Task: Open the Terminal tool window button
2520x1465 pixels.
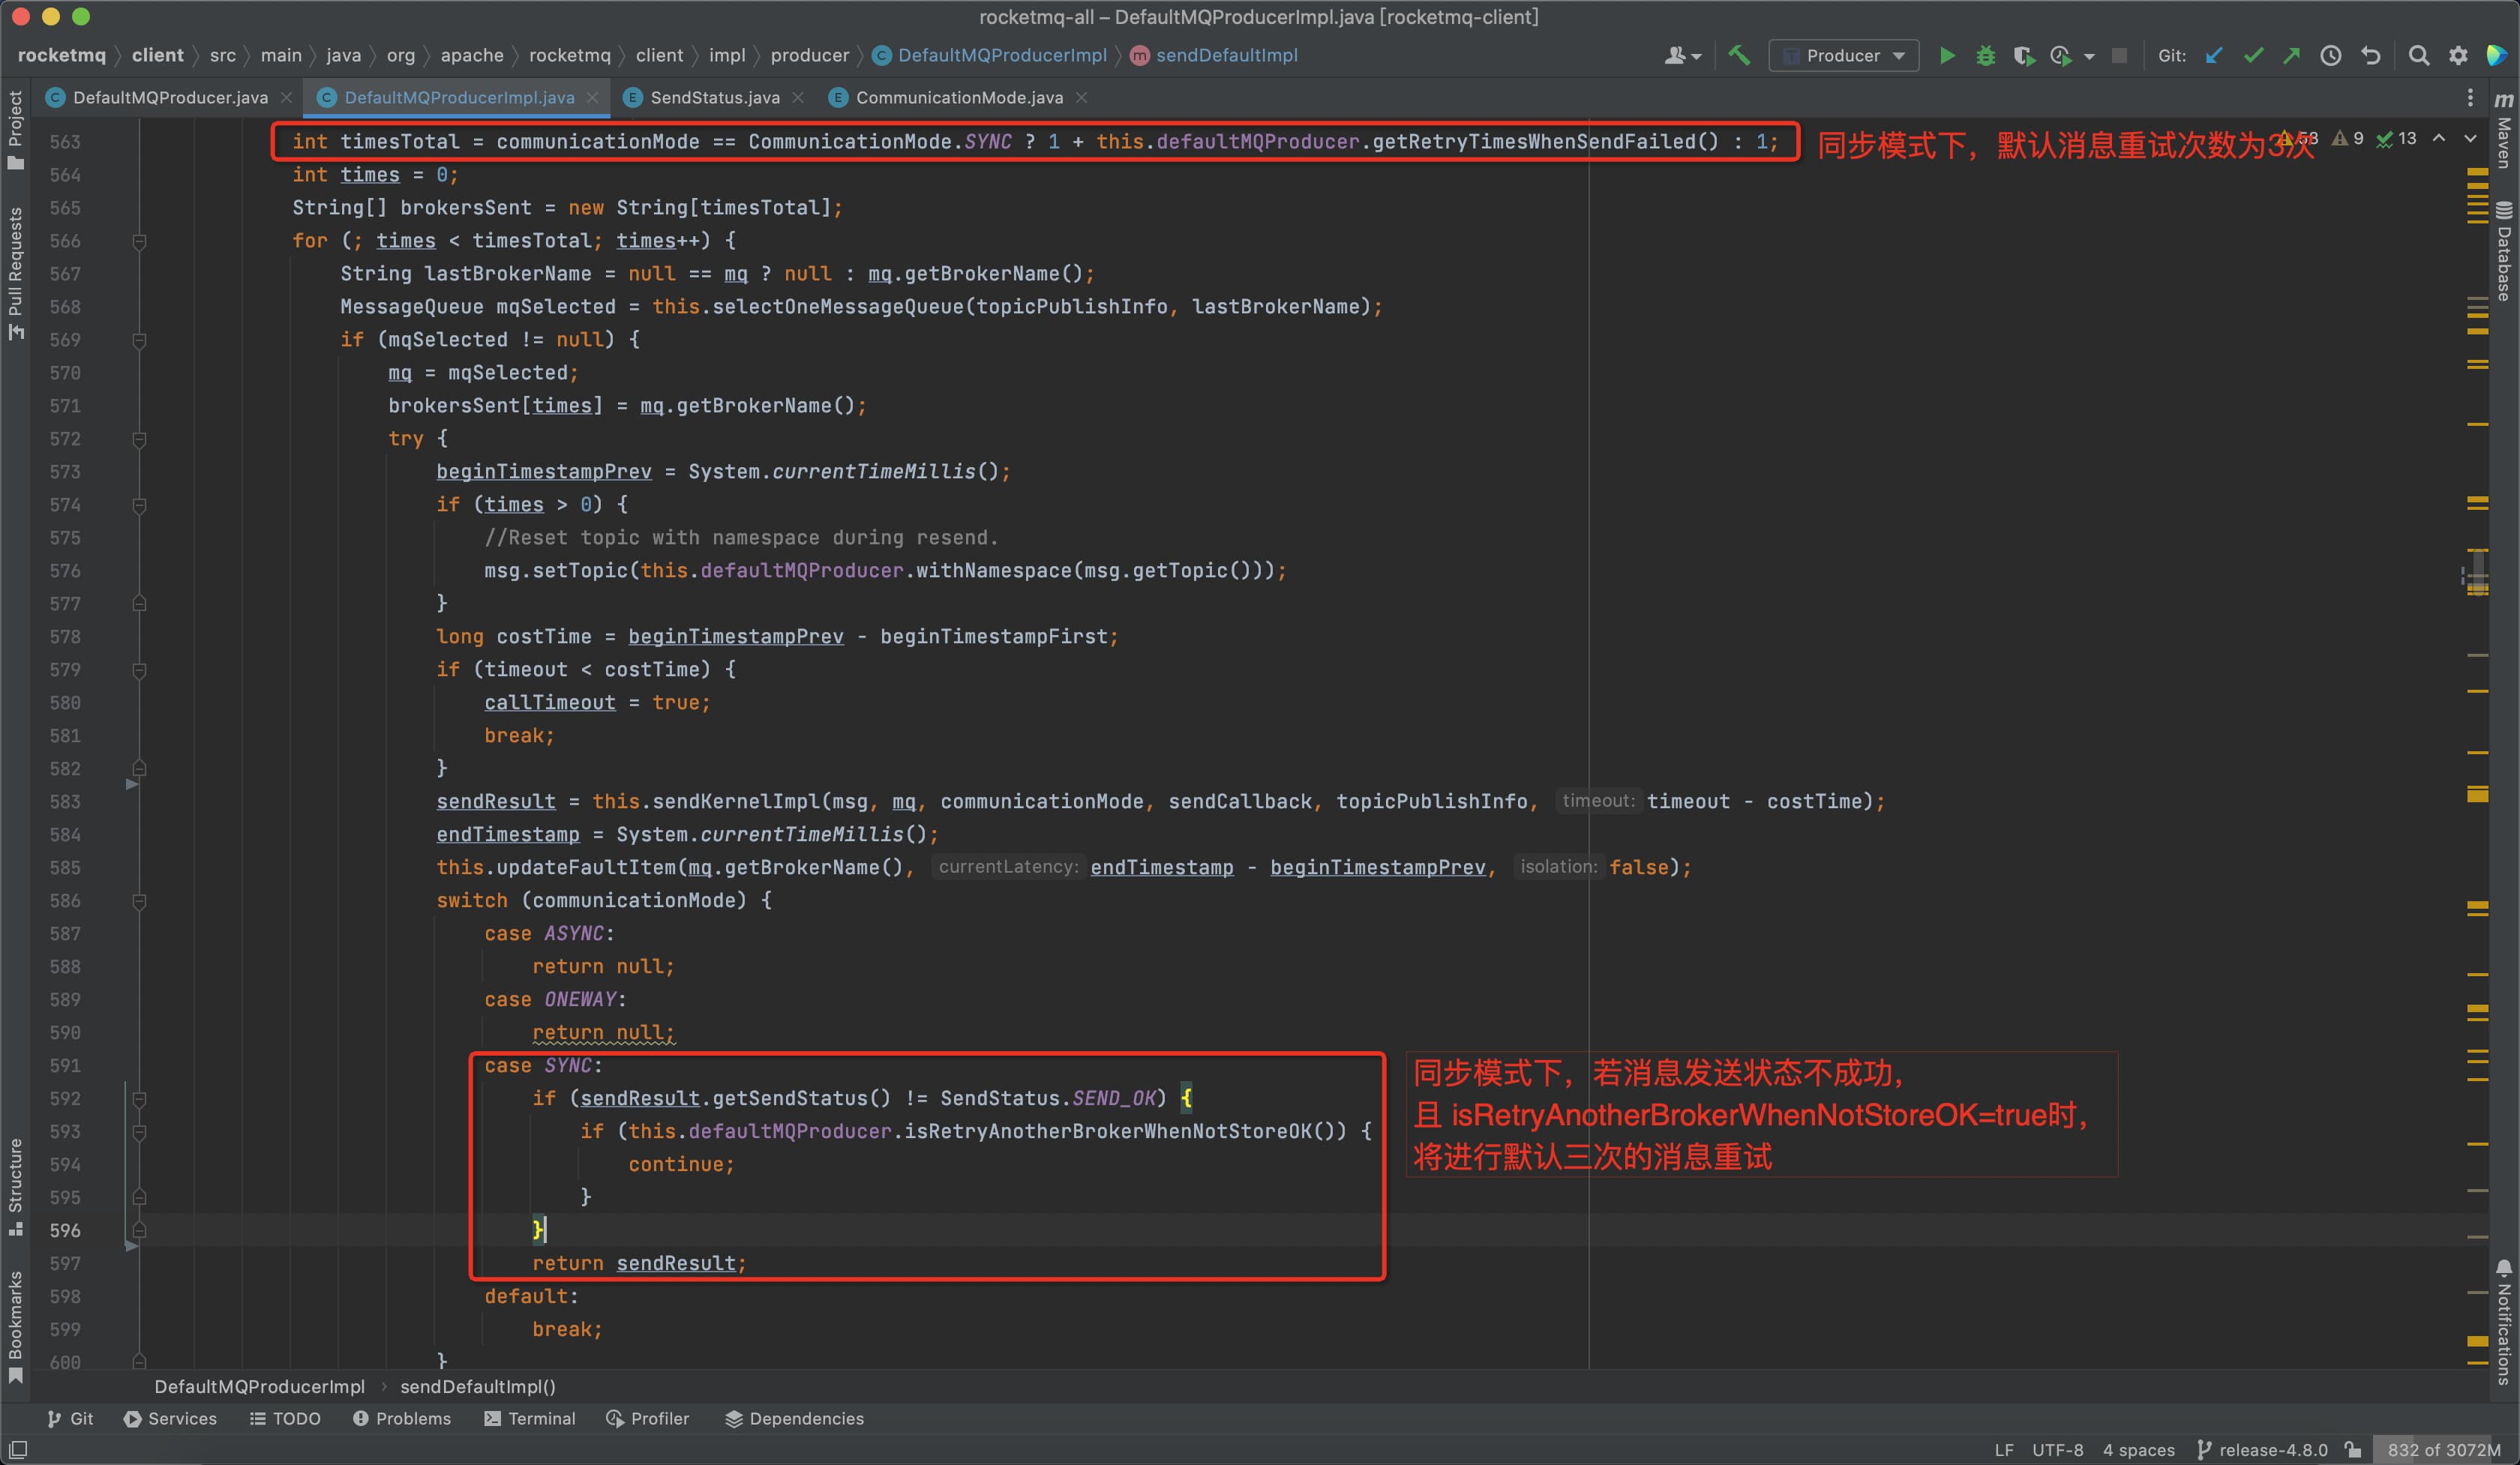Action: 529,1418
